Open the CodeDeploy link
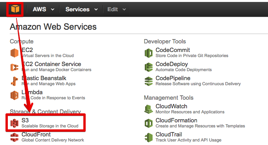268x145 pixels. coord(172,64)
